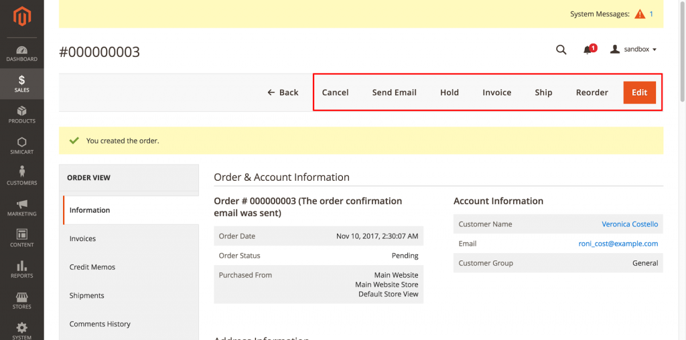Click the order number heading #000000003
The image size is (686, 340).
click(99, 52)
